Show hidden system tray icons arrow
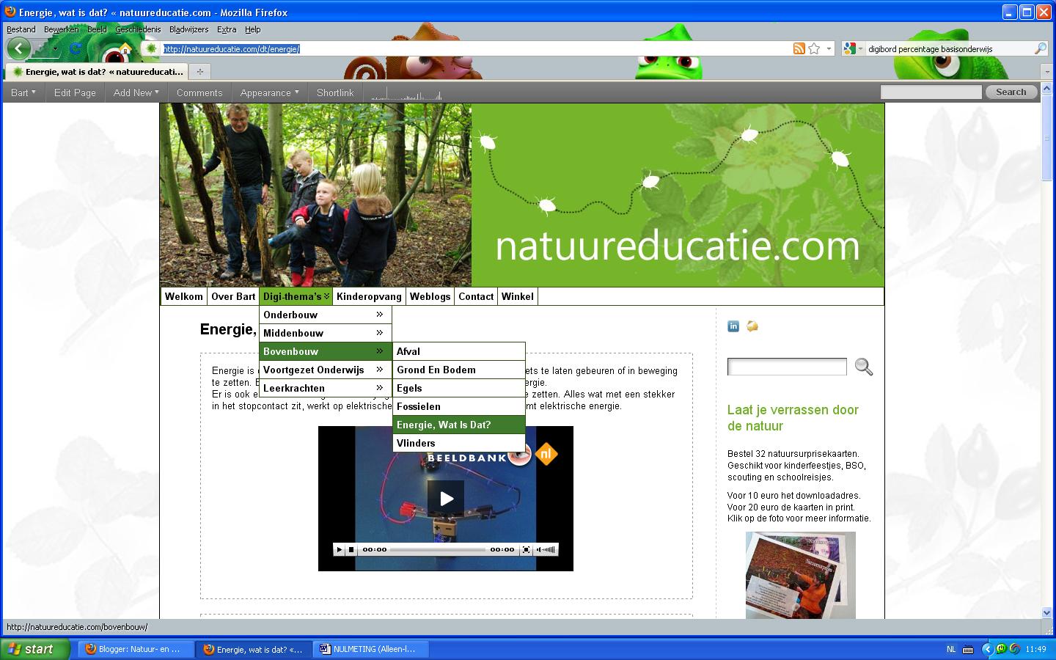Viewport: 1056px width, 660px height. (987, 649)
